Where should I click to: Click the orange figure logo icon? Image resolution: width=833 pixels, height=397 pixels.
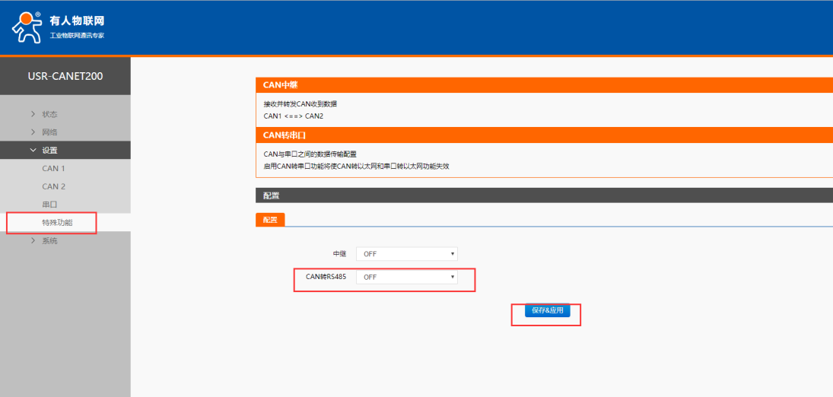point(26,27)
